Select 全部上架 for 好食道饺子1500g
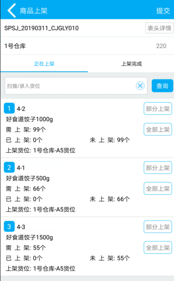Screen dimensions: 174x281 [x=158, y=248]
